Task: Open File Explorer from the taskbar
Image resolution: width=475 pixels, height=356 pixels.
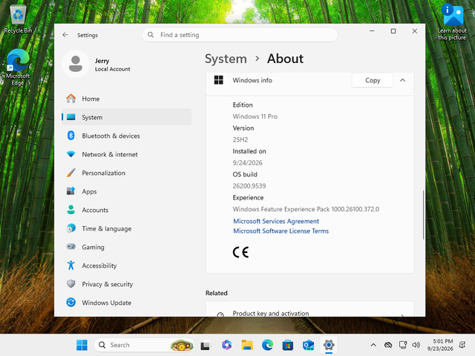Action: [247, 345]
